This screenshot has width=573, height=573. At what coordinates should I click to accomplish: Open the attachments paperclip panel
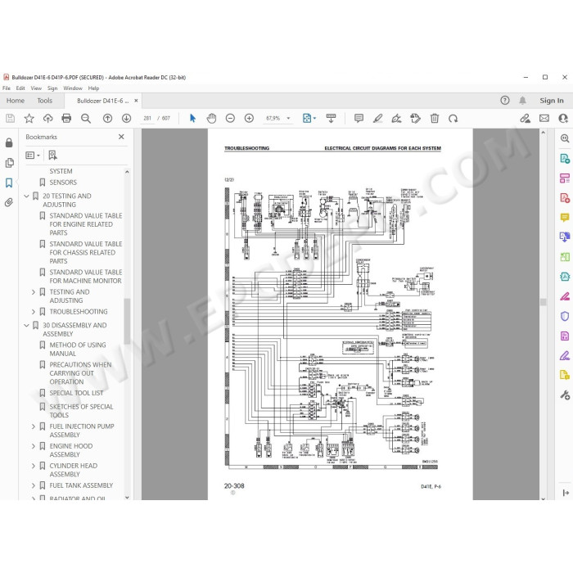pyautogui.click(x=9, y=202)
